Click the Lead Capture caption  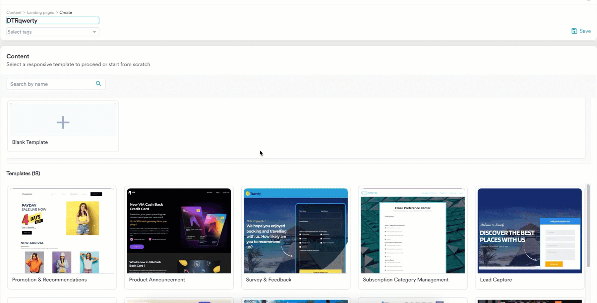point(496,280)
